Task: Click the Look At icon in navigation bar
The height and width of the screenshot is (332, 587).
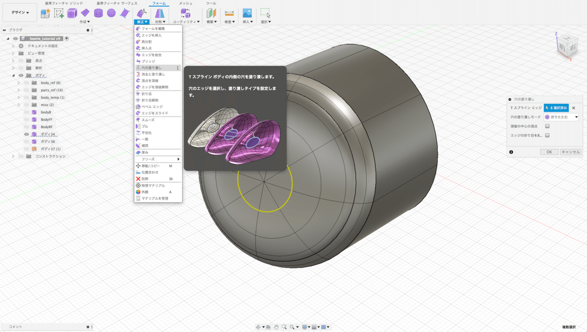Action: [x=269, y=327]
